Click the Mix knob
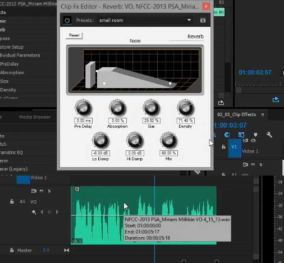Viewport: 284px width, 263px height. (x=168, y=140)
